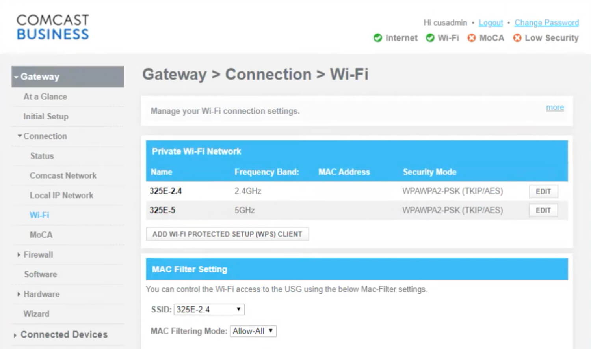Expand the Firewall section
Image resolution: width=591 pixels, height=349 pixels.
39,254
